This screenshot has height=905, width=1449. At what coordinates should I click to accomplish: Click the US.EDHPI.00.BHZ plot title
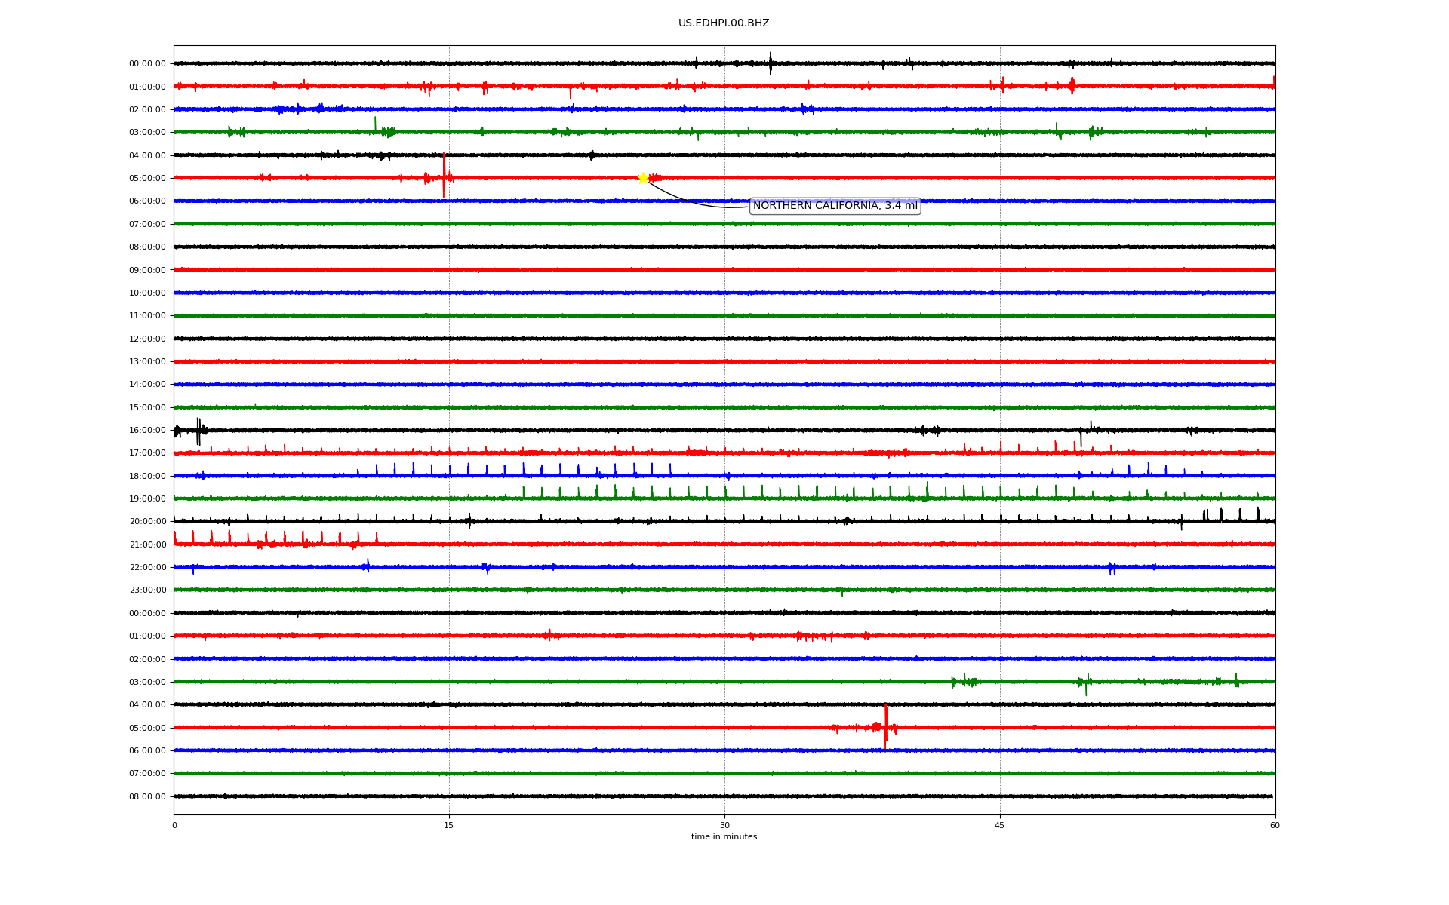pos(723,23)
